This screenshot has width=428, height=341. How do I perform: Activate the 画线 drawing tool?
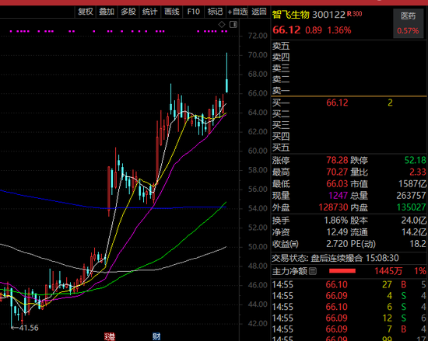[x=172, y=12]
